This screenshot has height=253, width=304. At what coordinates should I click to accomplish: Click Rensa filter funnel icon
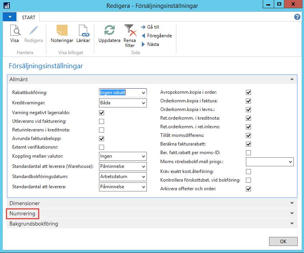pyautogui.click(x=130, y=30)
